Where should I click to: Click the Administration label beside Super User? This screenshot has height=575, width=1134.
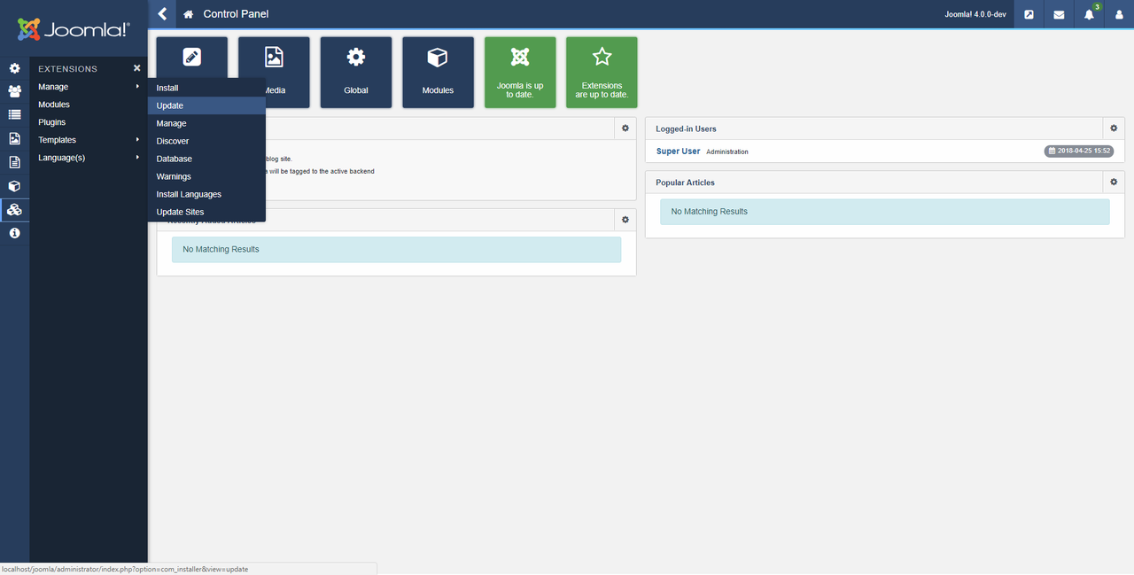727,152
